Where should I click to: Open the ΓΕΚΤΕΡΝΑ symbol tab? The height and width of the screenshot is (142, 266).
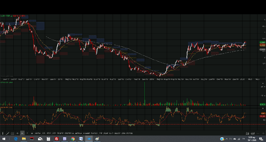[x=70, y=133]
